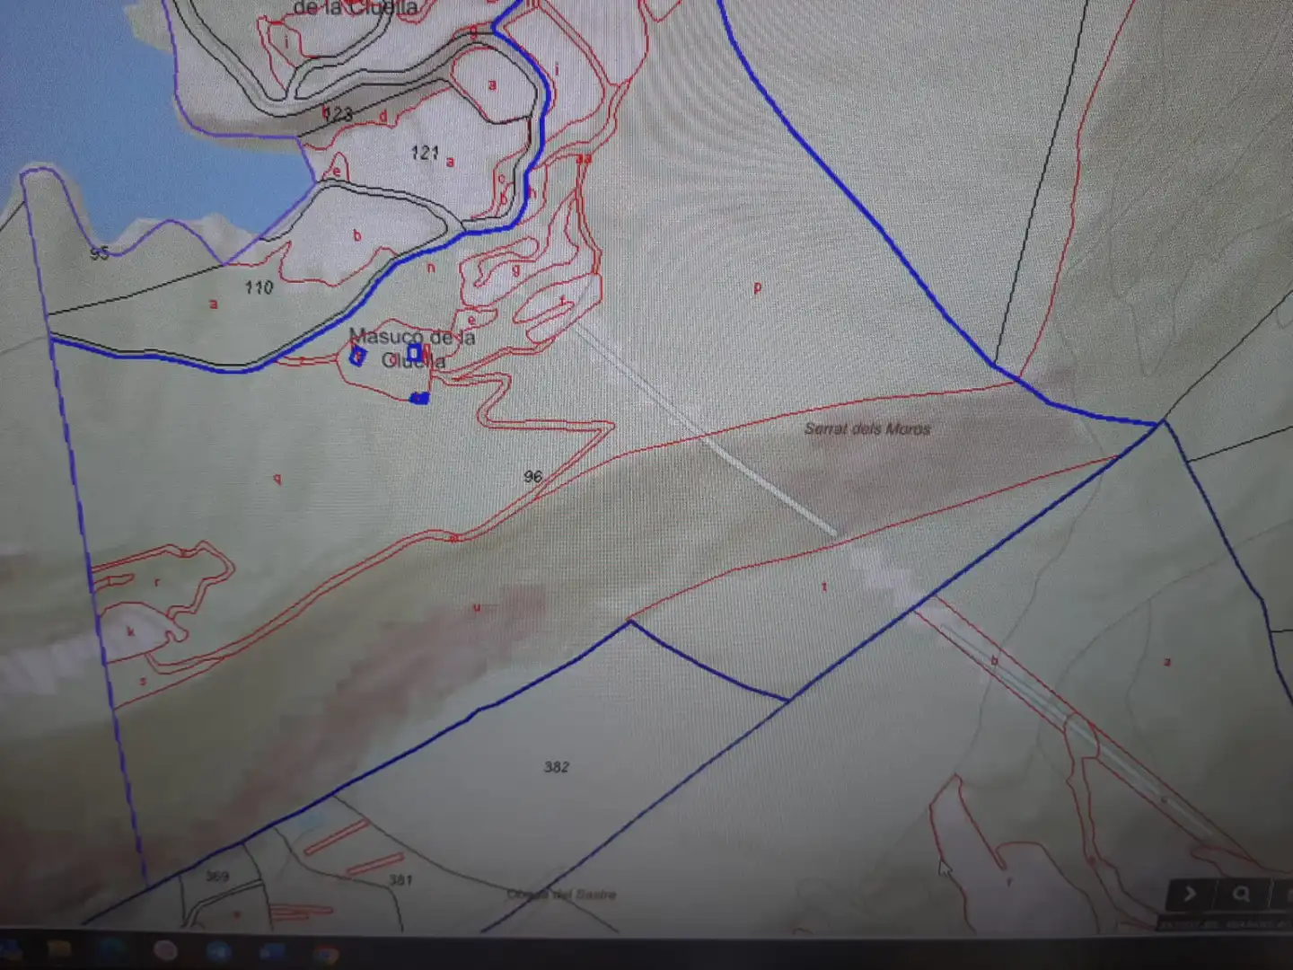The width and height of the screenshot is (1293, 970).
Task: Select subparcel letter 'u' on the map
Action: [477, 608]
